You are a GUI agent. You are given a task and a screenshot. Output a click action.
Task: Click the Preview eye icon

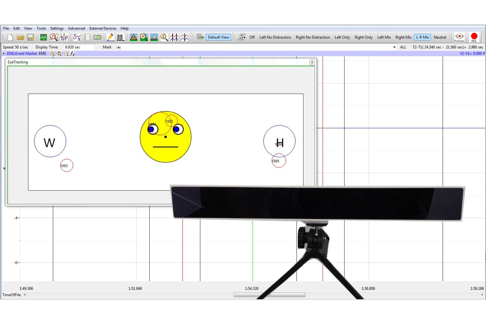click(459, 37)
